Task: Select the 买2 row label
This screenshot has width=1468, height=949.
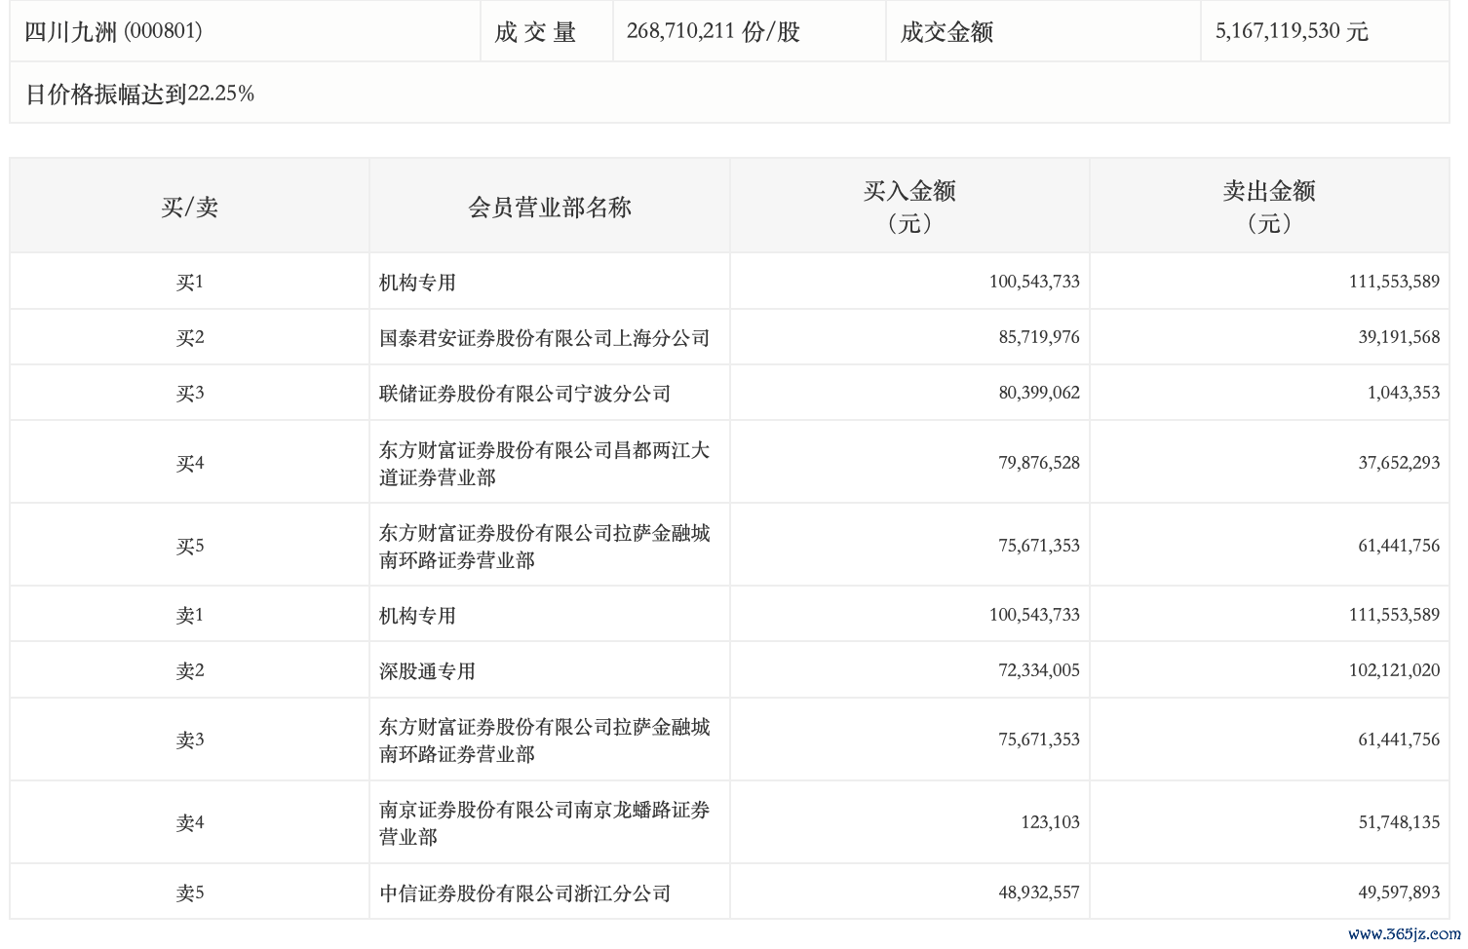Action: [190, 338]
